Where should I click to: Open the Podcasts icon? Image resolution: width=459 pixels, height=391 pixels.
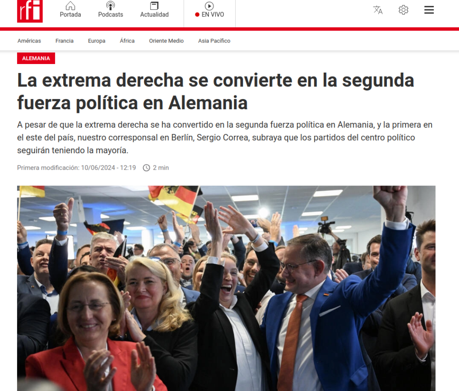point(110,5)
